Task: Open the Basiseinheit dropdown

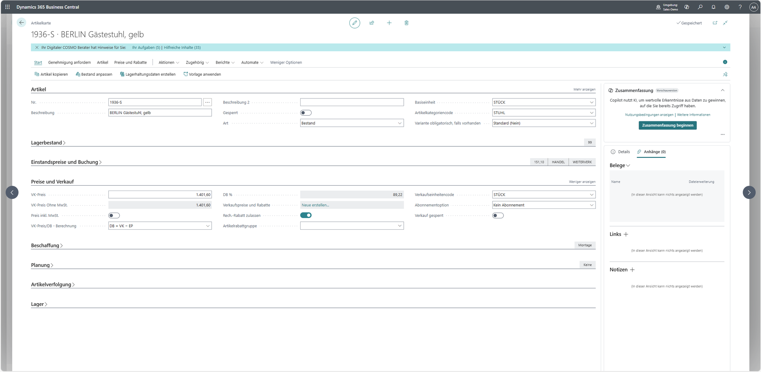Action: 543,102
